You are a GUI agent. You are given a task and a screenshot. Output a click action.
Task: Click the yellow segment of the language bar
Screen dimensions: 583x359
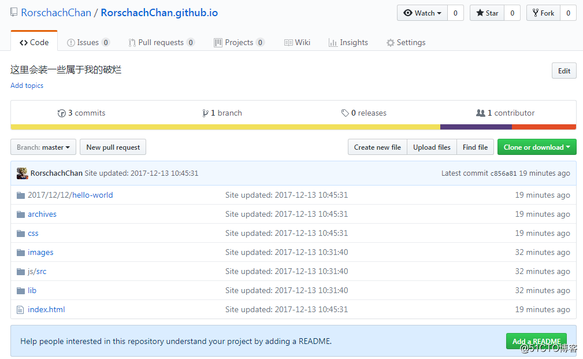coord(225,127)
